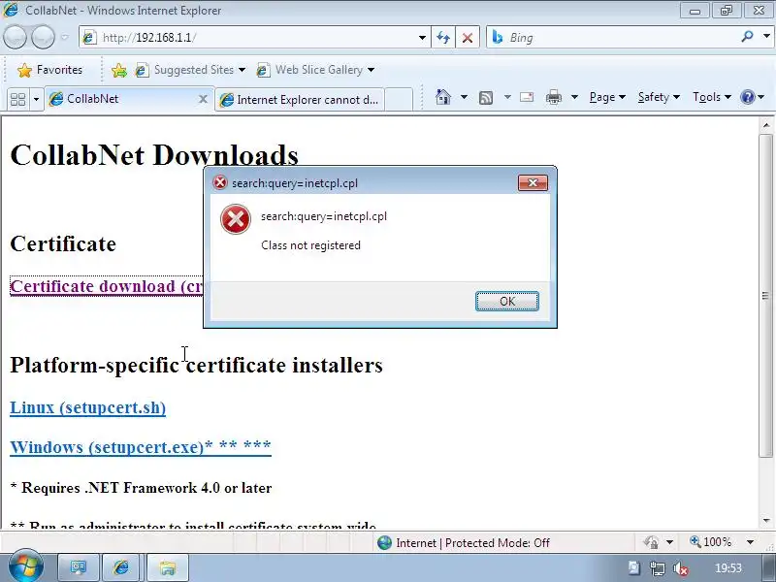Open Web Slice Gallery dropdown

pos(315,70)
